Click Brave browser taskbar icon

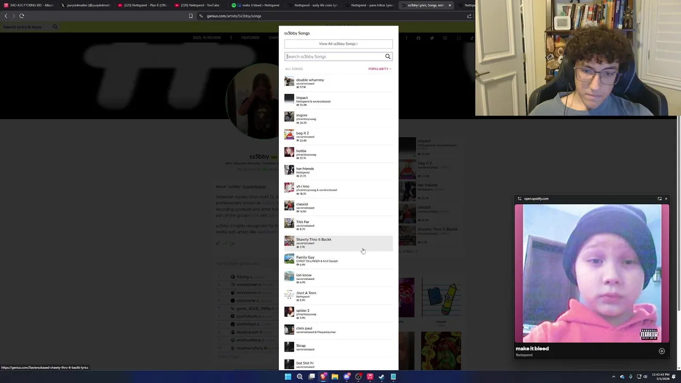point(323,377)
